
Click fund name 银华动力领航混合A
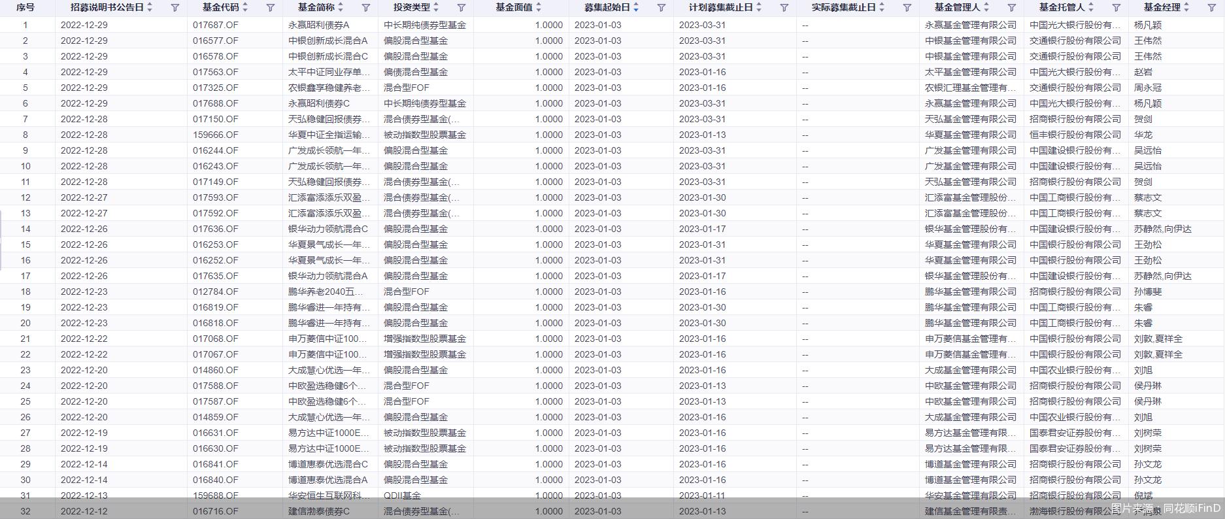tap(328, 276)
